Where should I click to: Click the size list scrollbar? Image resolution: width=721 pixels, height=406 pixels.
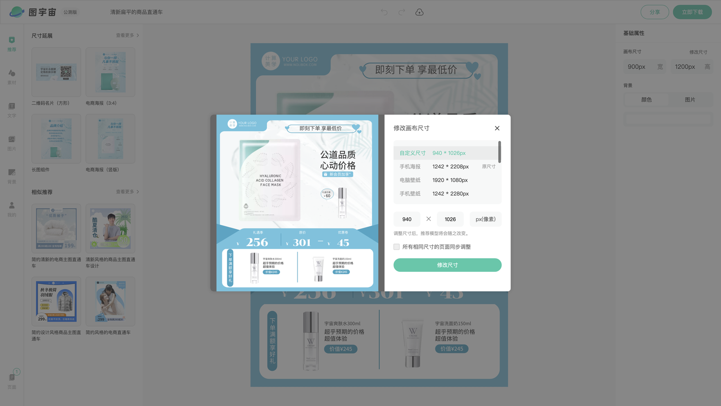(x=499, y=152)
